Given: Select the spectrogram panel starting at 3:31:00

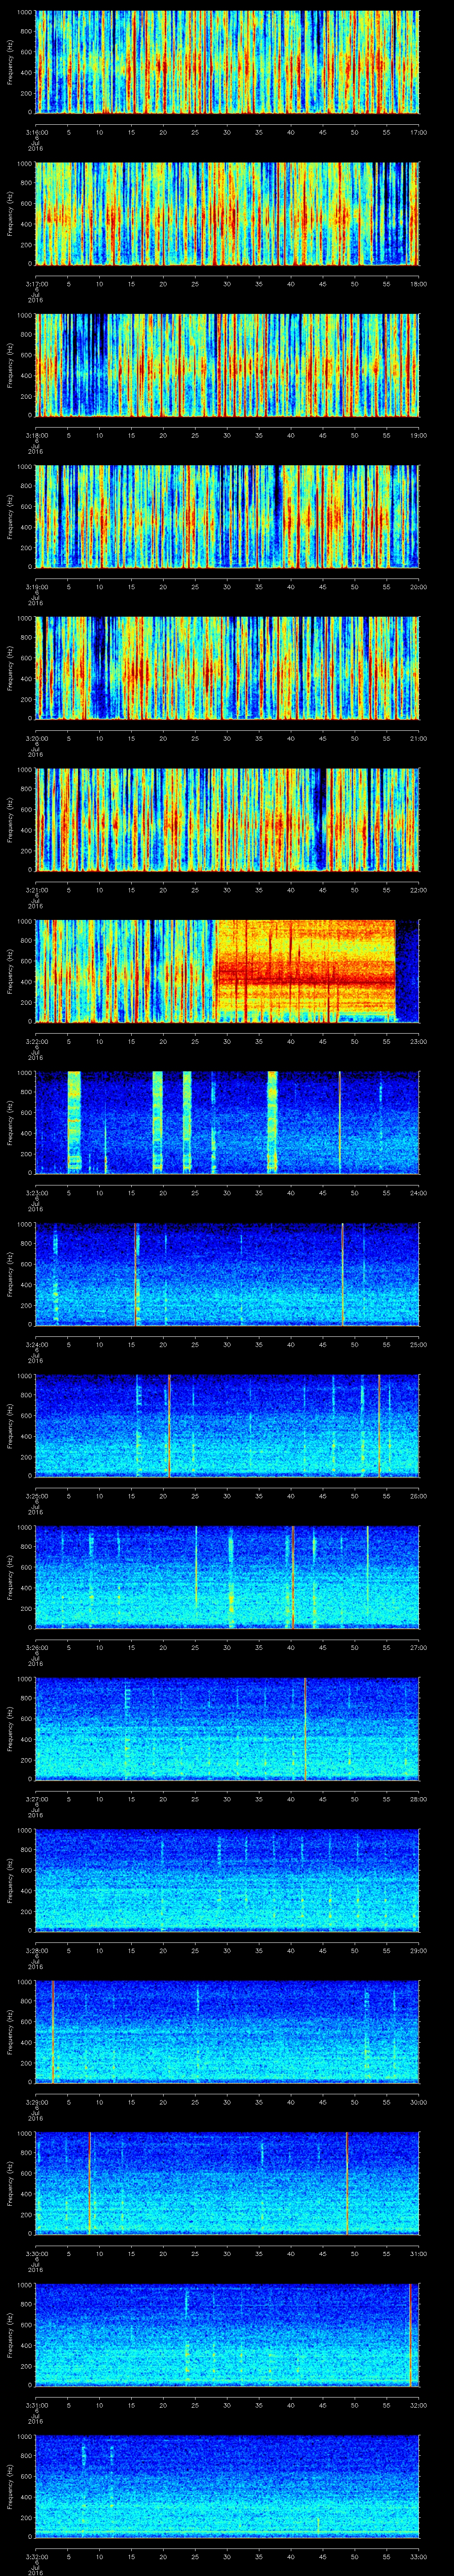Looking at the screenshot, I should [x=227, y=2335].
